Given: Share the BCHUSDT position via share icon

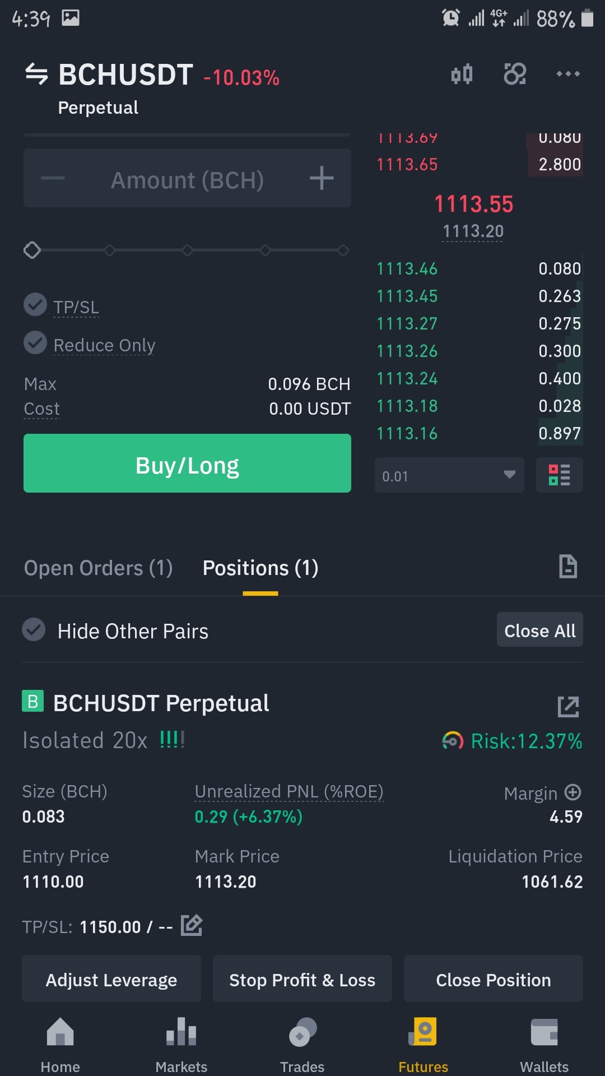Looking at the screenshot, I should 569,707.
